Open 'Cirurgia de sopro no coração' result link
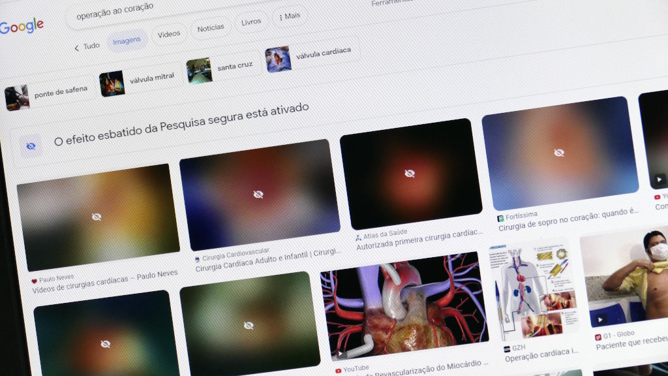 point(569,219)
